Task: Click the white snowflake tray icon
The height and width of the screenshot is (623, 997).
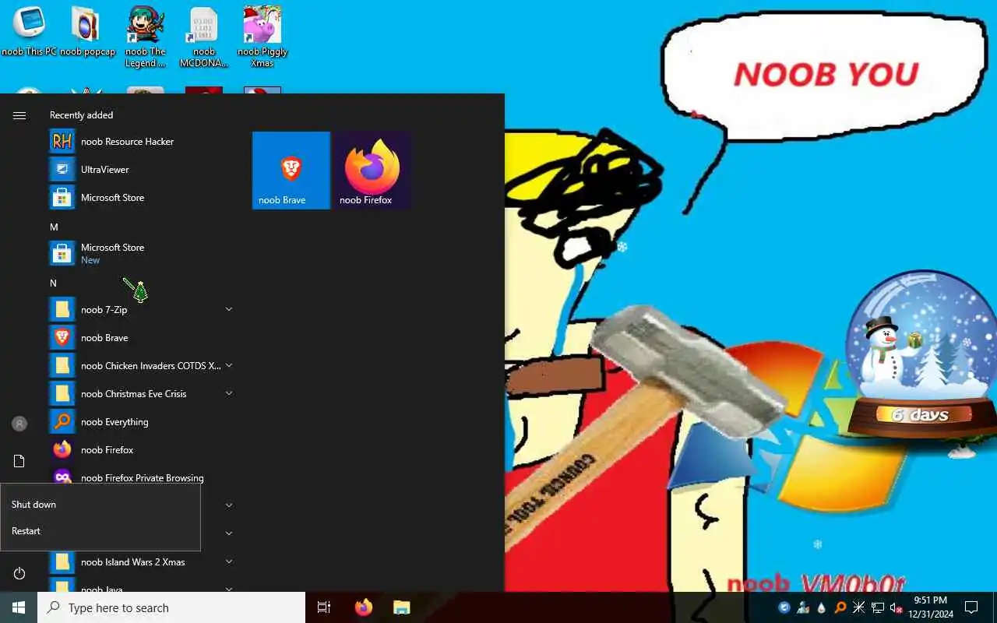Action: click(859, 607)
